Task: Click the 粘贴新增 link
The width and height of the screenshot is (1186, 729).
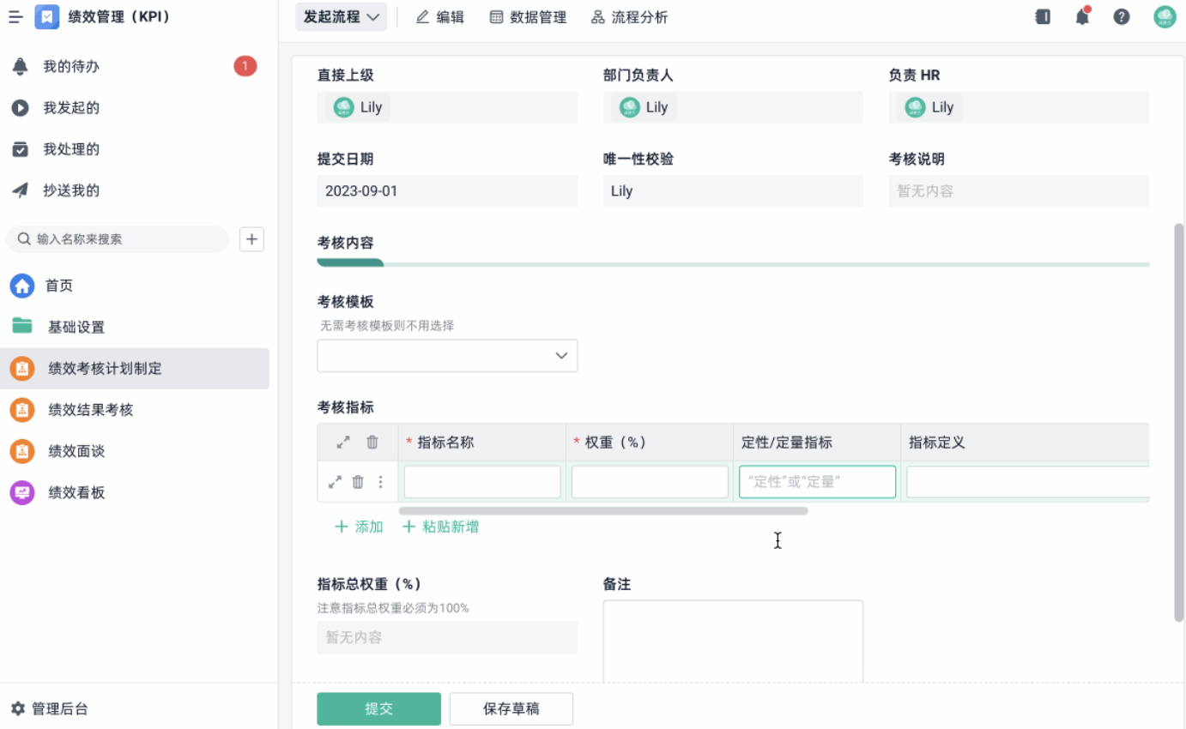Action: [441, 527]
